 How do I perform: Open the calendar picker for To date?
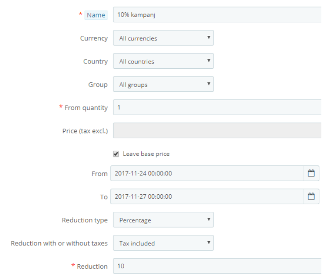[311, 196]
